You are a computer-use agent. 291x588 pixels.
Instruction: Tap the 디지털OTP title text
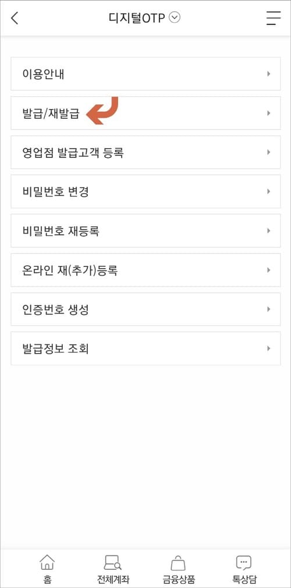click(137, 18)
